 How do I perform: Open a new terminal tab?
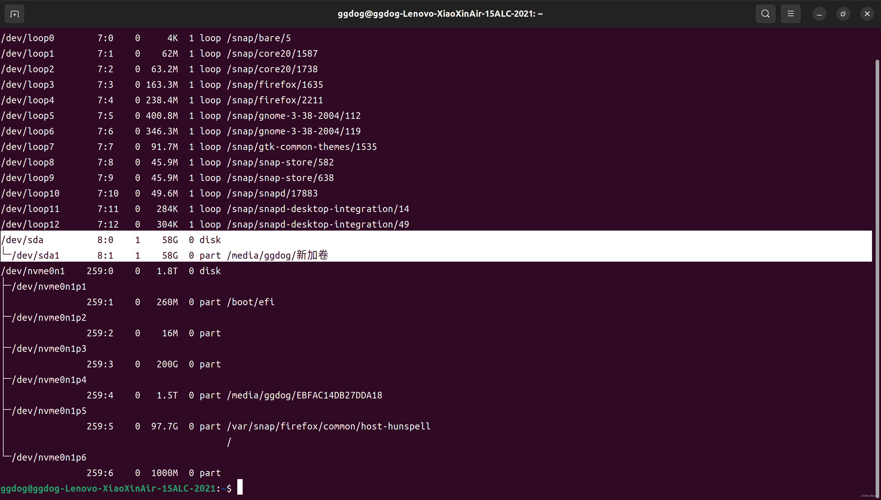[x=14, y=14]
